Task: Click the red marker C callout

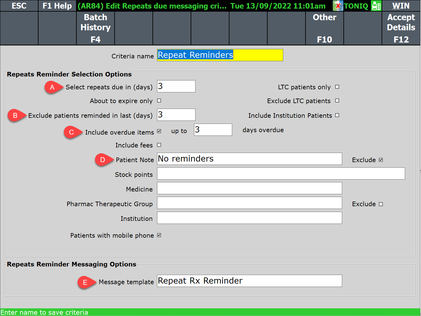Action: [x=71, y=132]
